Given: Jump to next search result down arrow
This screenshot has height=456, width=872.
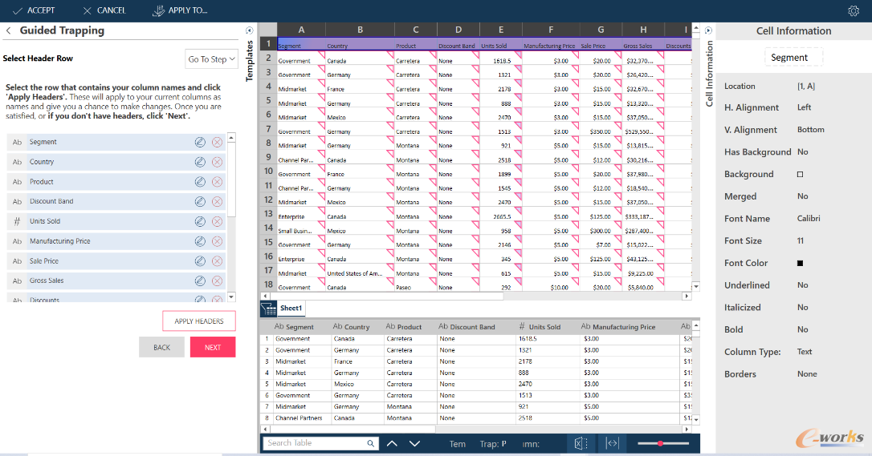Looking at the screenshot, I should pyautogui.click(x=414, y=443).
